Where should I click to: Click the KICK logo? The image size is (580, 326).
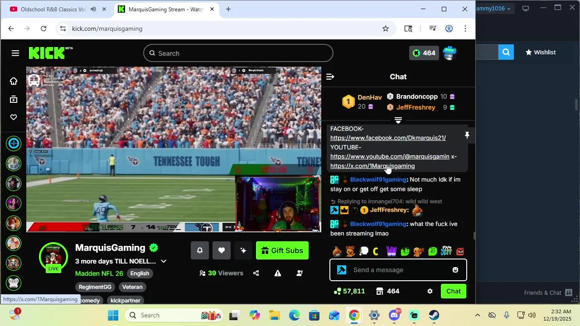coord(50,53)
